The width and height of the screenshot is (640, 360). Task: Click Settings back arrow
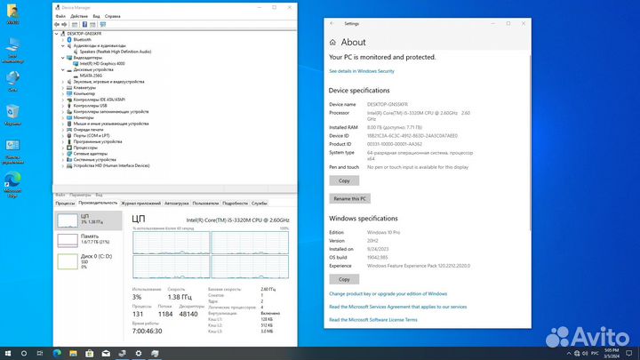pos(332,24)
